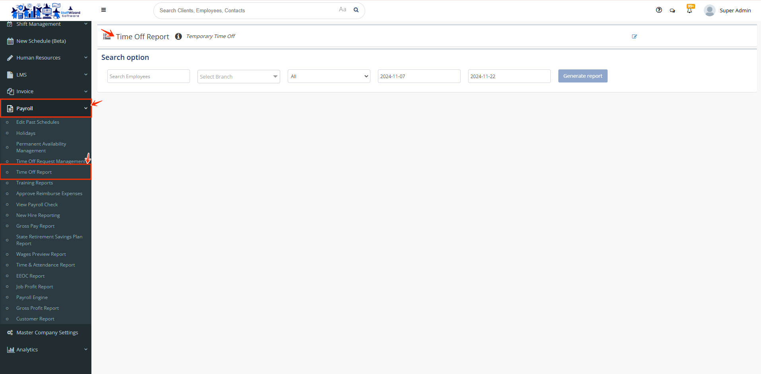Viewport: 761px width, 374px height.
Task: Open the help question mark icon
Action: (x=659, y=10)
